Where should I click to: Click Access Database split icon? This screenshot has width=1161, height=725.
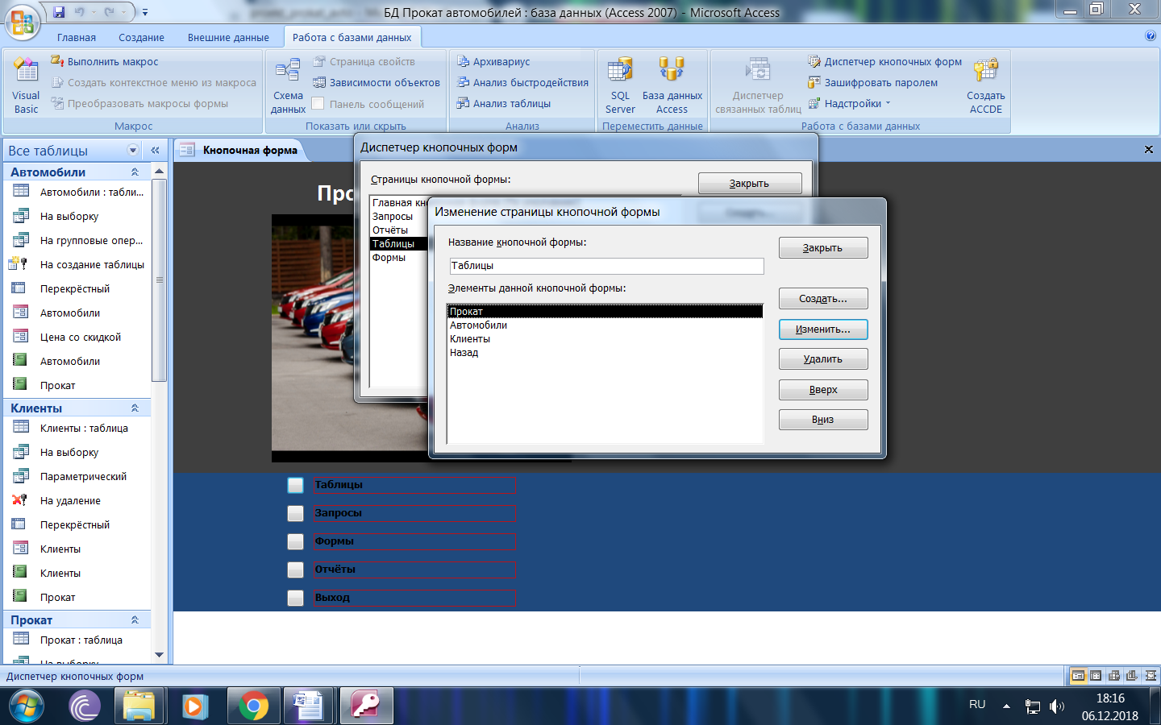click(x=672, y=70)
